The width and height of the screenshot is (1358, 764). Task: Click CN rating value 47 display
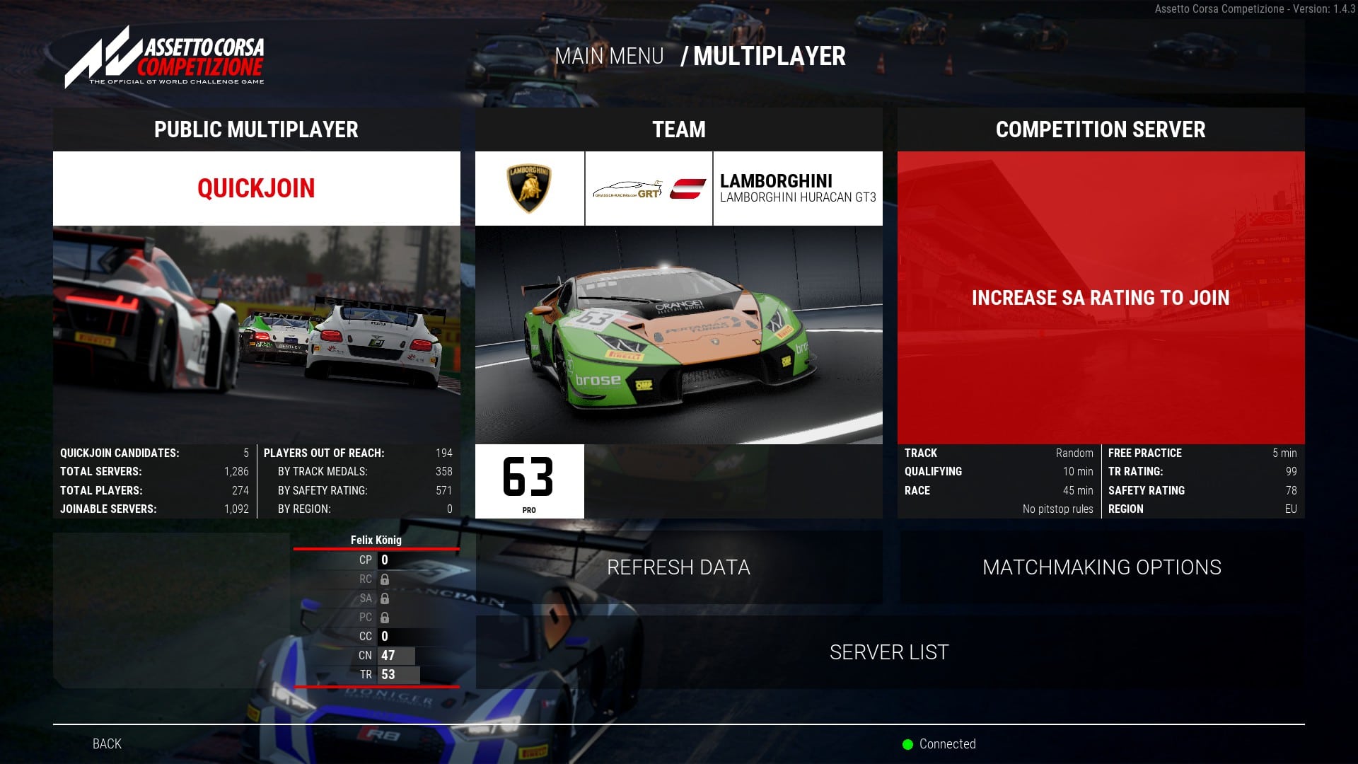(388, 655)
